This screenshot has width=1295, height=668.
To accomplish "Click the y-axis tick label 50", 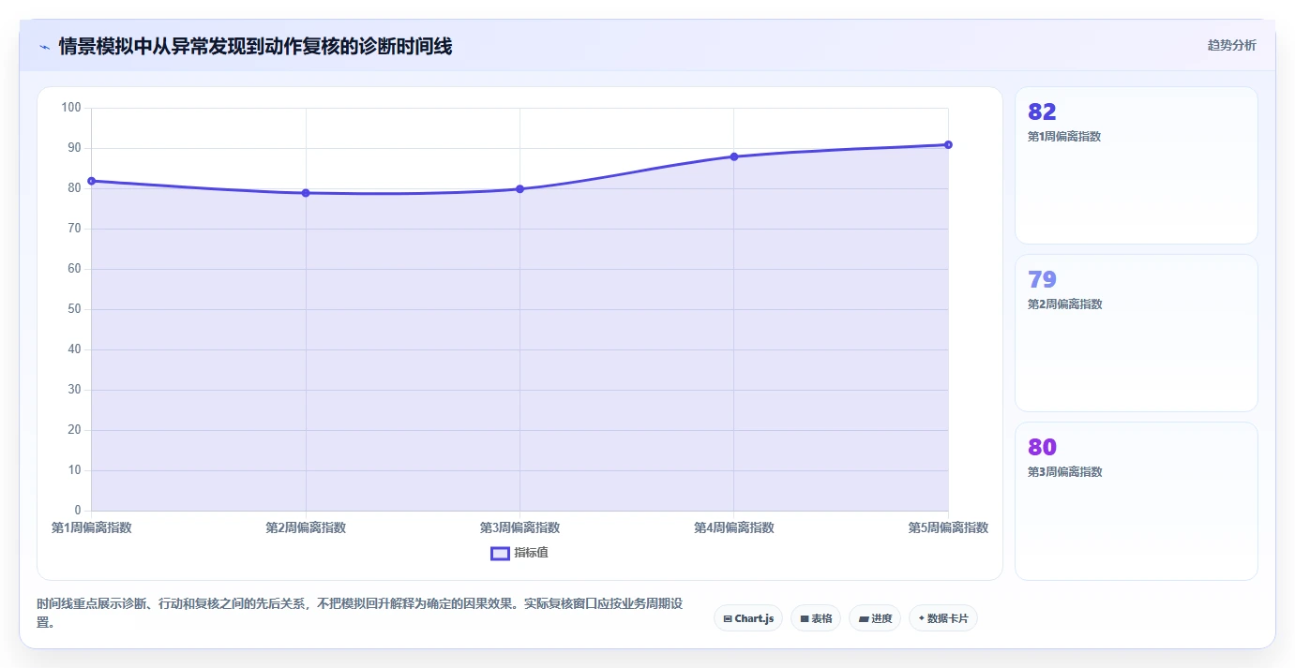I will tap(74, 309).
